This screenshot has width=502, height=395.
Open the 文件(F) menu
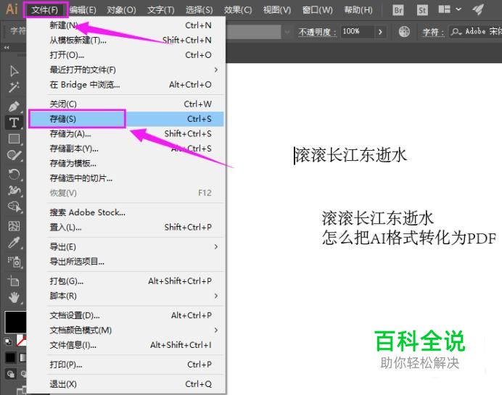click(x=45, y=10)
